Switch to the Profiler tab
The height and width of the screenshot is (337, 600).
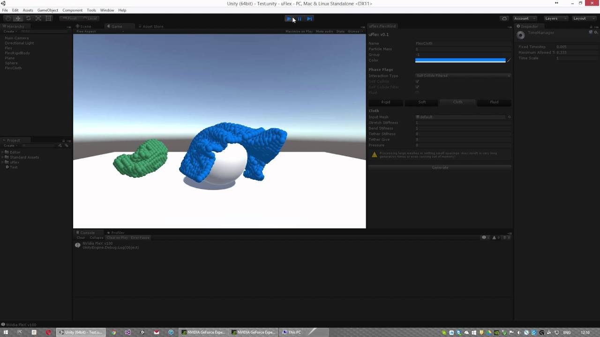pyautogui.click(x=116, y=233)
